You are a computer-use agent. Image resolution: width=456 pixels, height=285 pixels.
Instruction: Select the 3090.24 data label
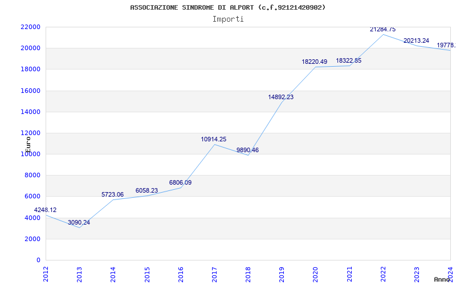(79, 222)
